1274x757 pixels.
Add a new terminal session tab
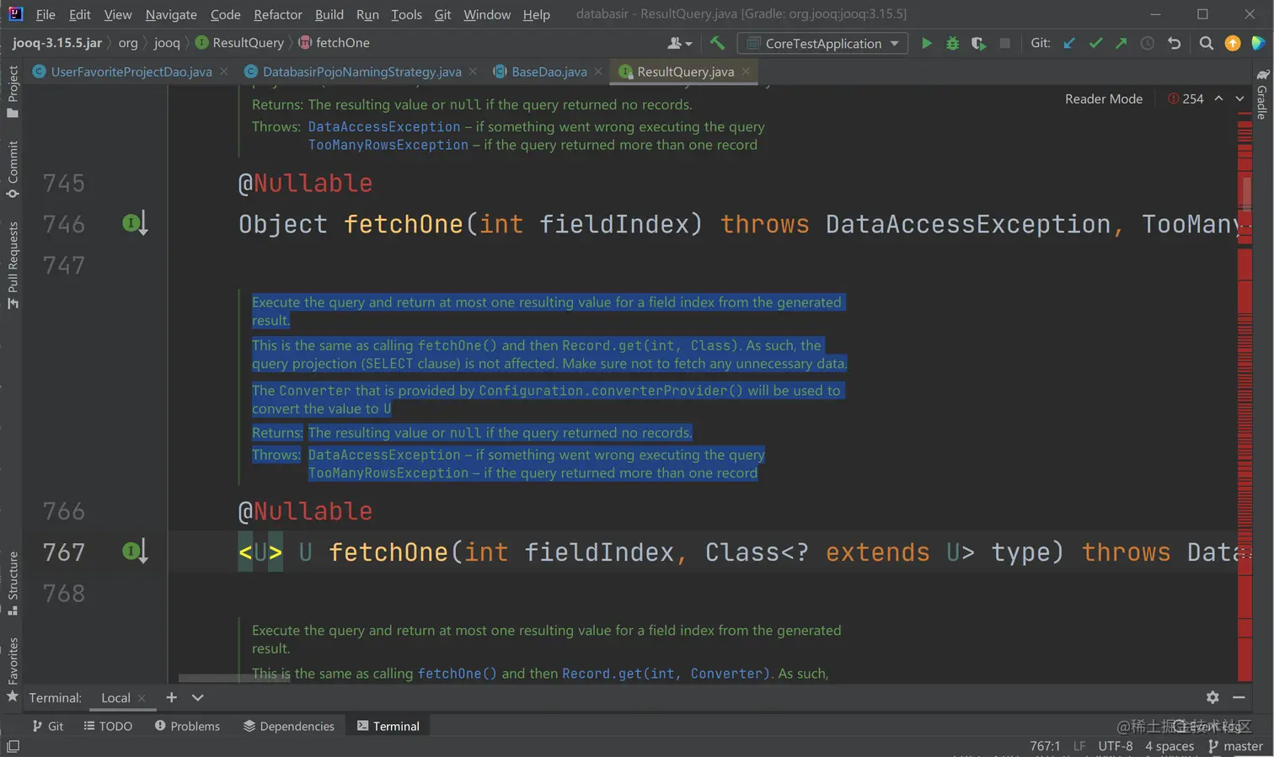tap(171, 697)
